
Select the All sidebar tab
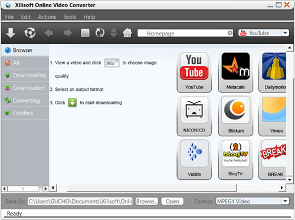[25, 63]
